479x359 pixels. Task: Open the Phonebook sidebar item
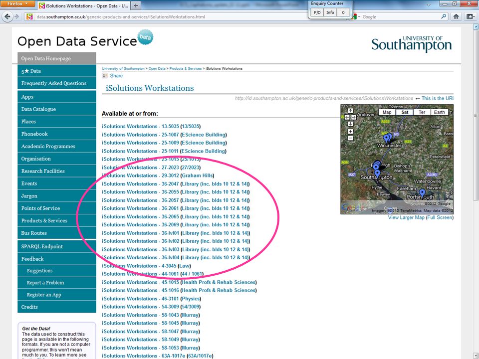pos(57,134)
